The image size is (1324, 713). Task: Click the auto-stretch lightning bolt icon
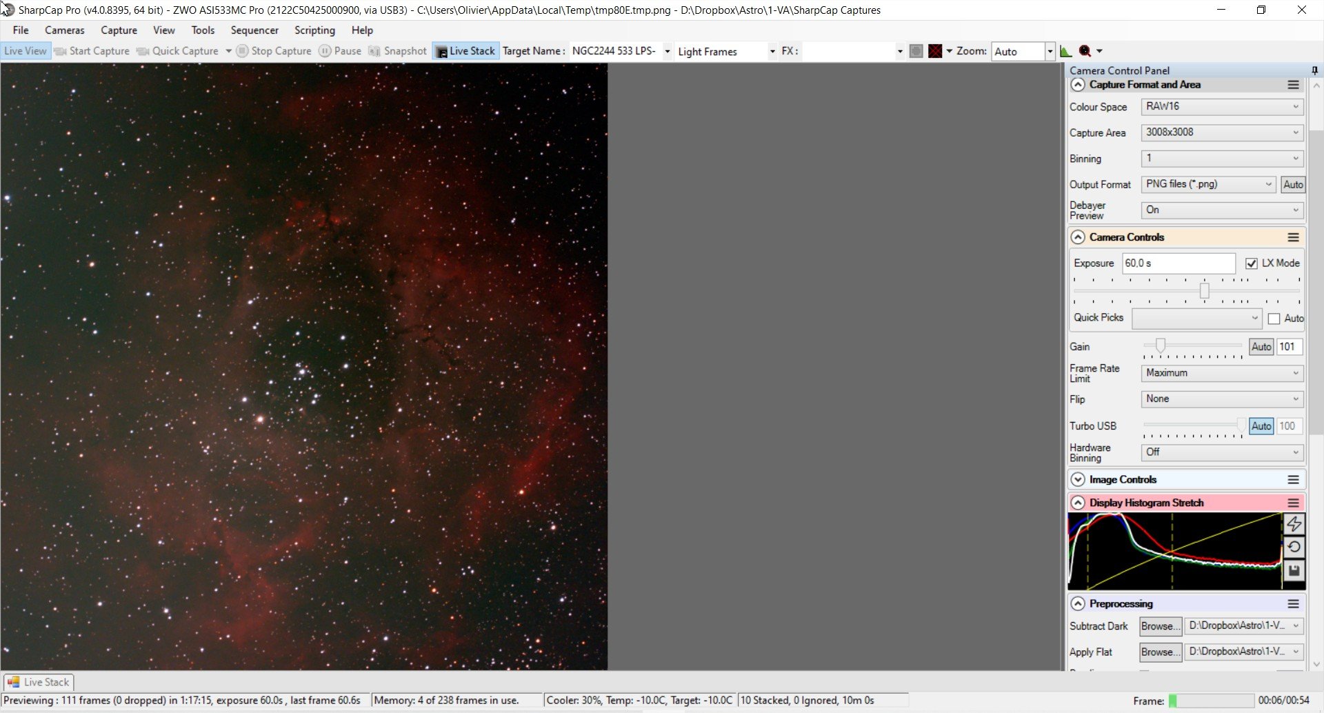point(1294,524)
